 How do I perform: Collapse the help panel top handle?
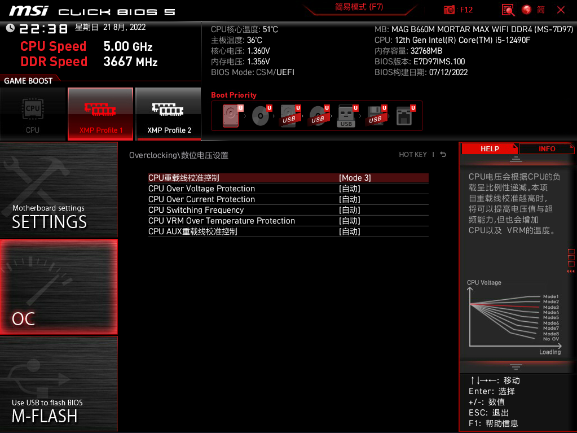(x=516, y=159)
